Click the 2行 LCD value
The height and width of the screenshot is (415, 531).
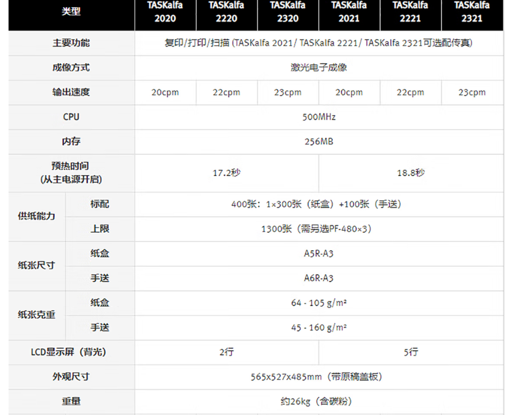pos(226,352)
